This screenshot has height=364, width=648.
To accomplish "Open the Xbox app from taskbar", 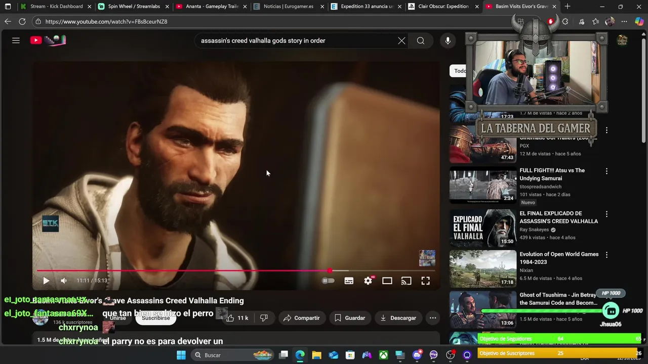I will click(384, 355).
